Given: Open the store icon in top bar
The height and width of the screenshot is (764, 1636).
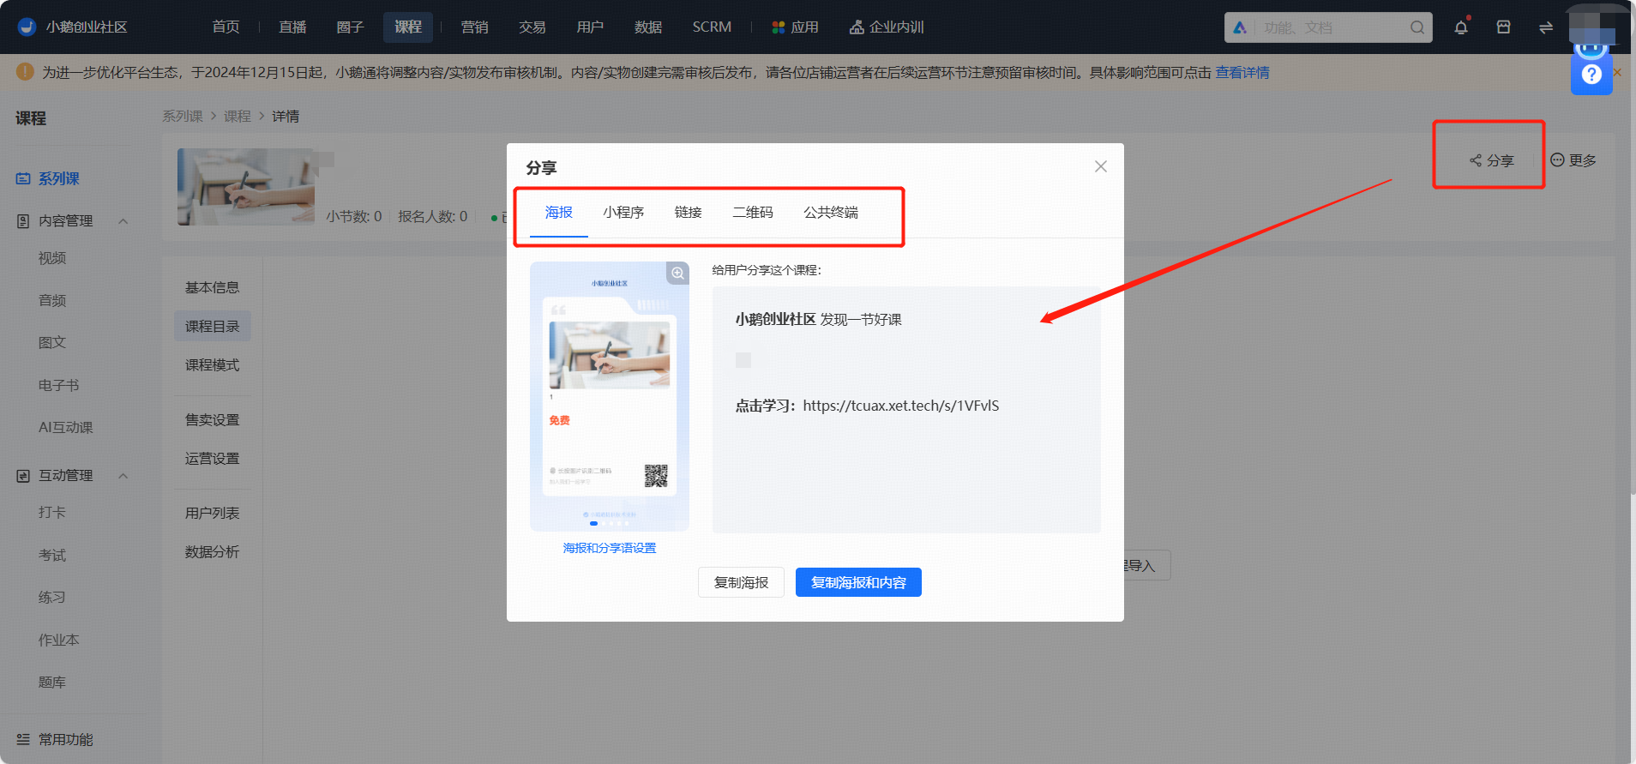Looking at the screenshot, I should (x=1503, y=27).
